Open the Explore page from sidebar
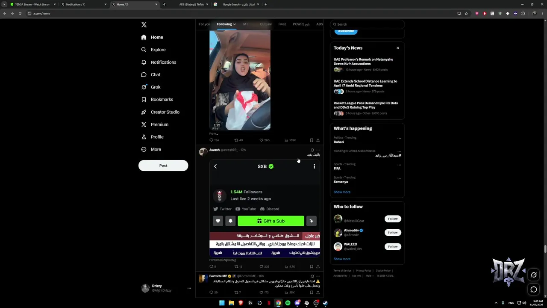The height and width of the screenshot is (308, 547). (154, 50)
